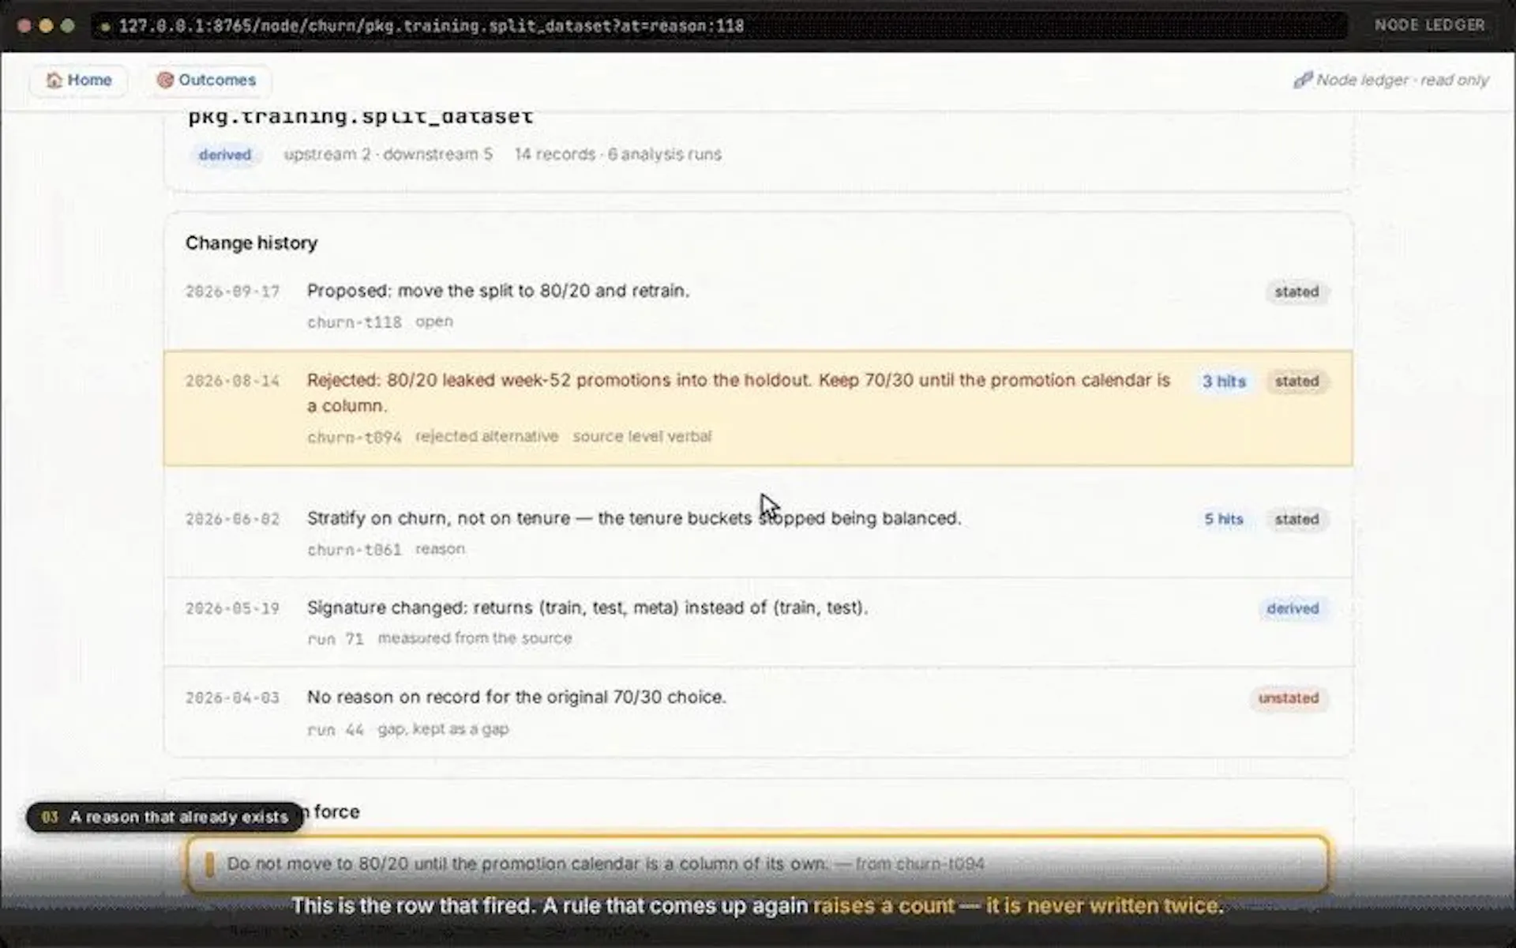Image resolution: width=1516 pixels, height=948 pixels.
Task: Click the date 2026-06-02
Action: pyautogui.click(x=232, y=519)
